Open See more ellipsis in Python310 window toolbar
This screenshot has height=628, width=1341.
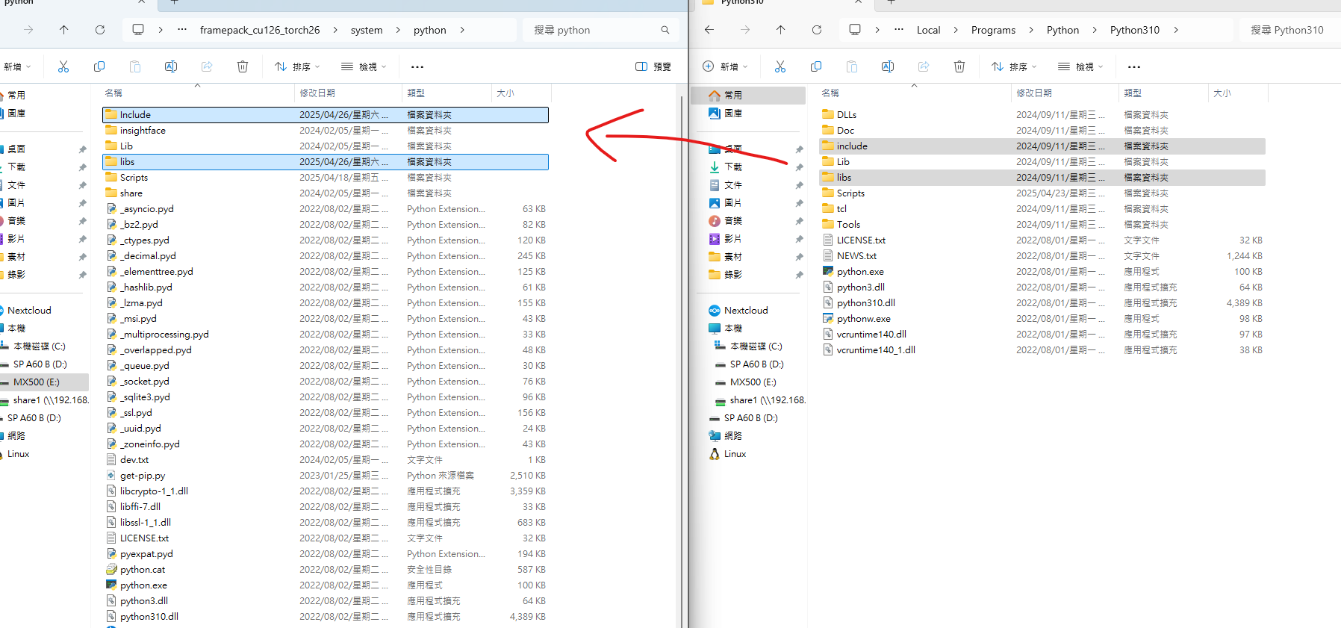click(x=1134, y=66)
